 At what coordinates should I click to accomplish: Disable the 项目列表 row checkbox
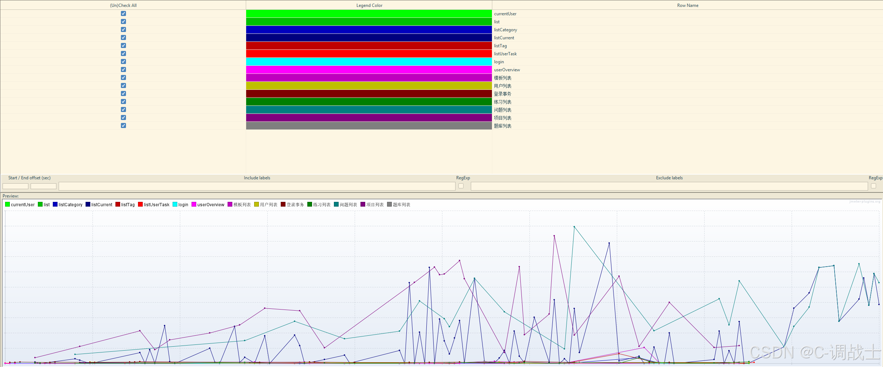pyautogui.click(x=123, y=117)
